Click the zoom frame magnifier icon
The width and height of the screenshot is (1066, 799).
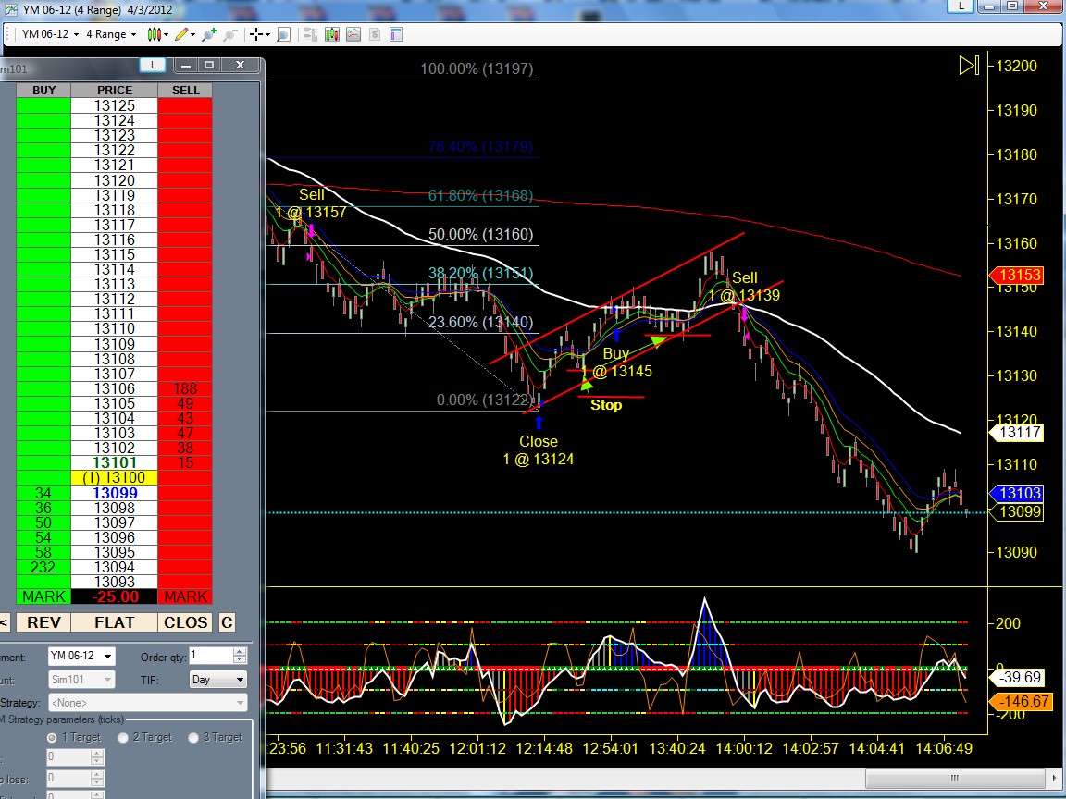[x=283, y=34]
